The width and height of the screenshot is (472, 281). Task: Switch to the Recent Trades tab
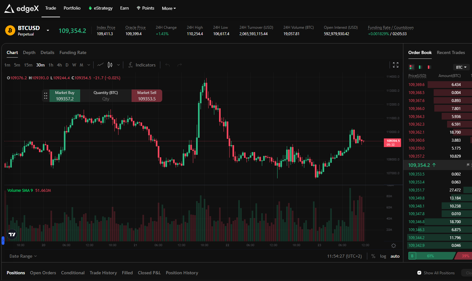click(x=451, y=52)
